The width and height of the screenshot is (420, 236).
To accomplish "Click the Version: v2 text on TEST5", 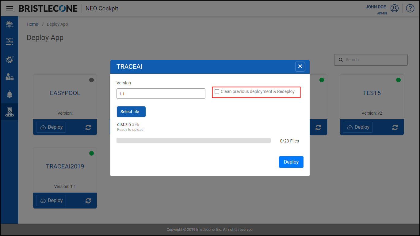I will (372, 113).
